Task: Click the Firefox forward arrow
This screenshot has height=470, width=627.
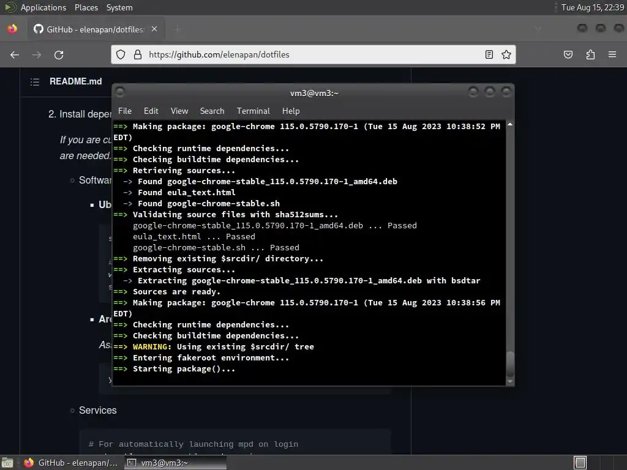Action: [37, 54]
